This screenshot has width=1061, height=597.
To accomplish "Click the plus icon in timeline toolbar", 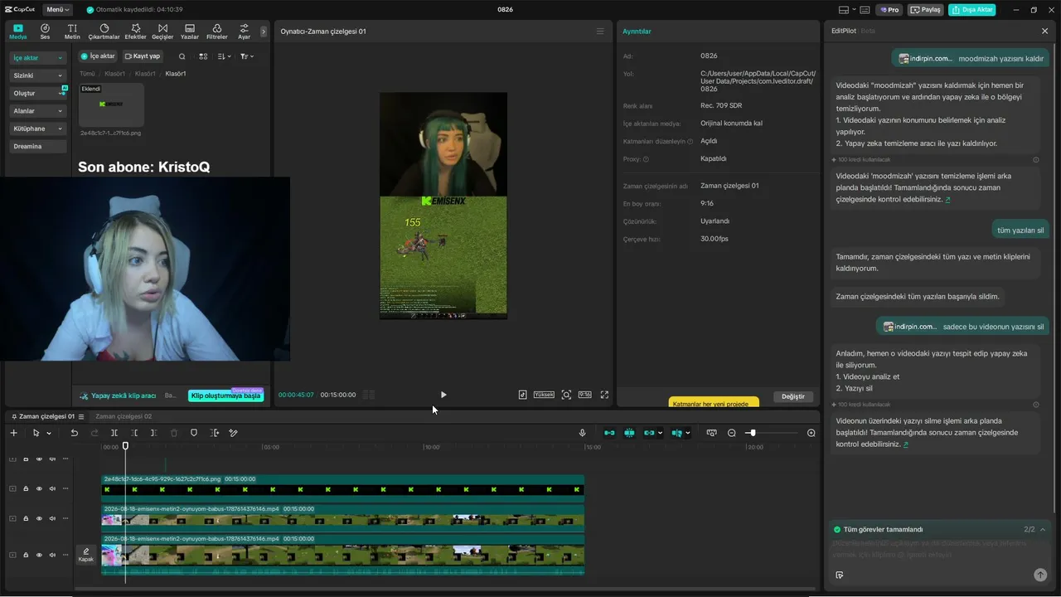I will tap(13, 433).
